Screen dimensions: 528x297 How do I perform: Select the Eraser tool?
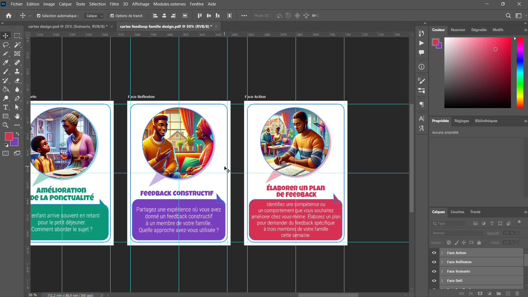coord(17,81)
